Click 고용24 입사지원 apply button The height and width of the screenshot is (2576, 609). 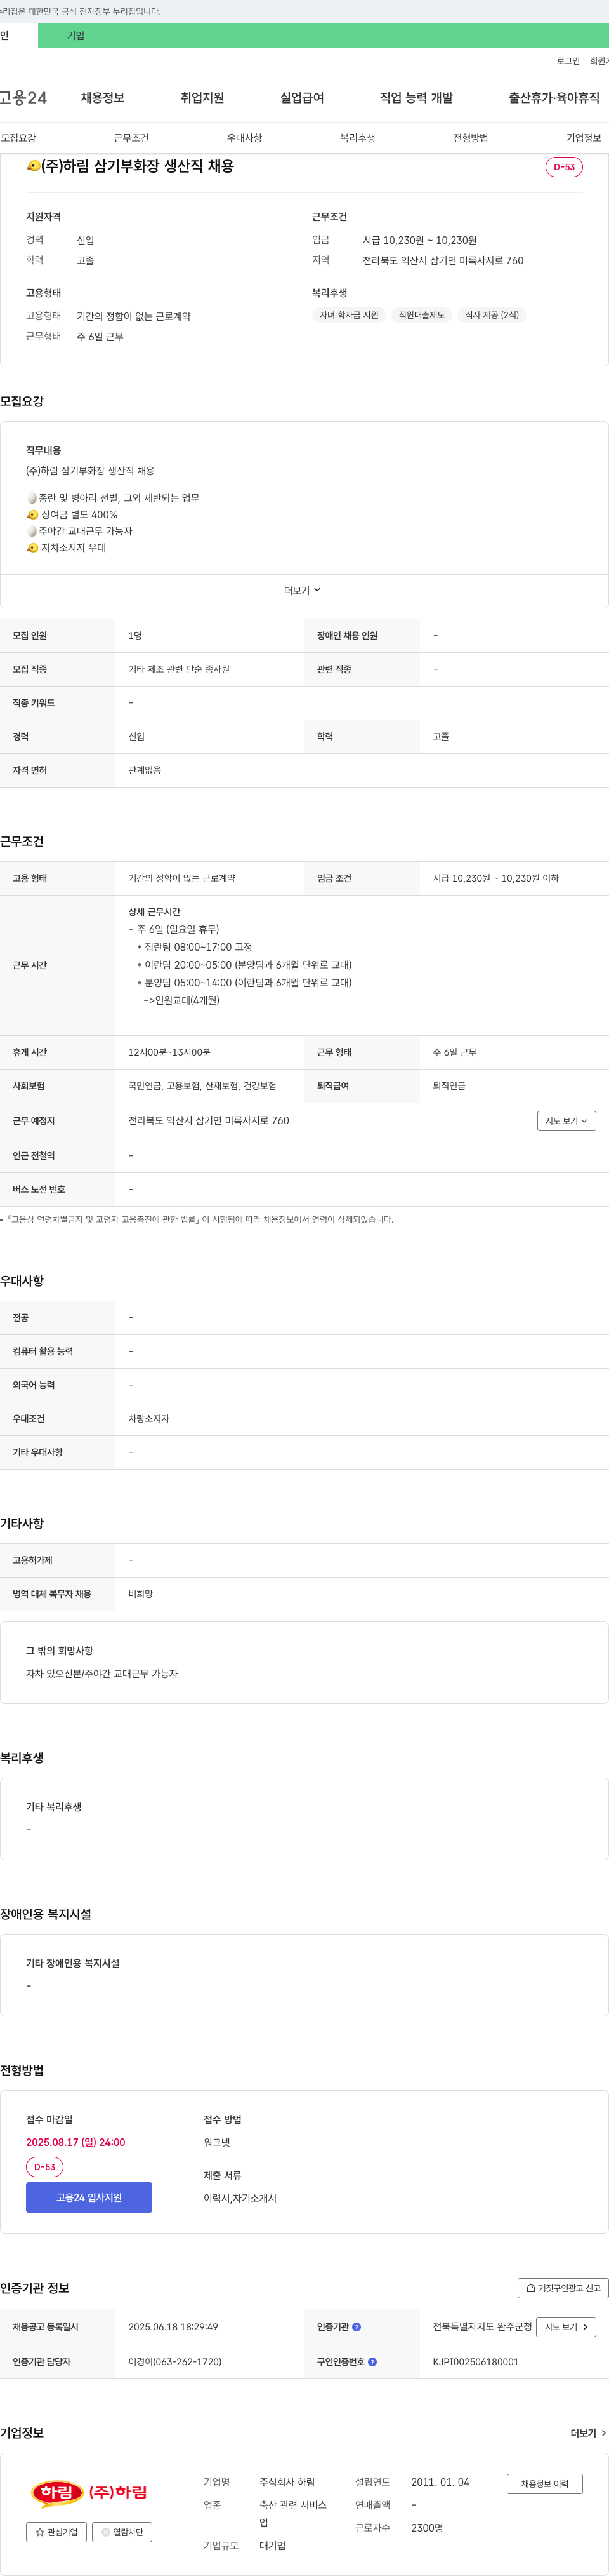pyautogui.click(x=89, y=2197)
